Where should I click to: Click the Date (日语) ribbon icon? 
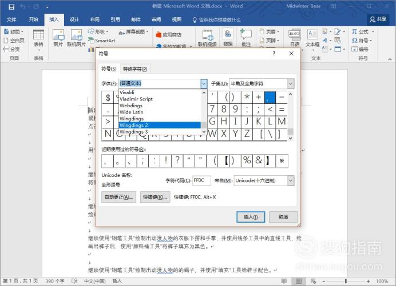point(295,38)
